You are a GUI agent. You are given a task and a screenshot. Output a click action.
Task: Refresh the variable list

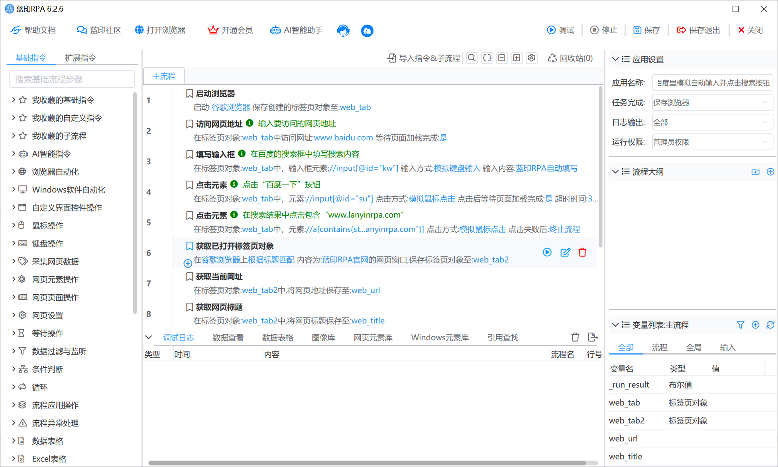pos(770,325)
